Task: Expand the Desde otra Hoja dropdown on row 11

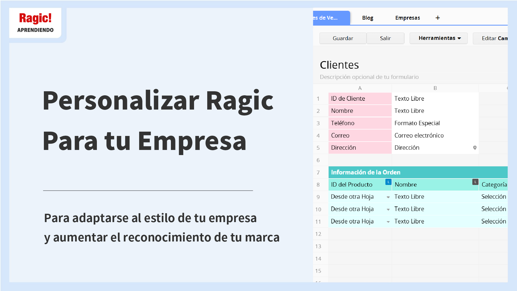Action: pyautogui.click(x=388, y=222)
